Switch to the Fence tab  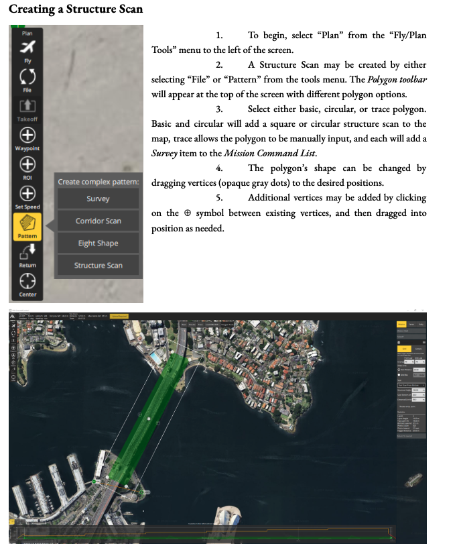[411, 324]
